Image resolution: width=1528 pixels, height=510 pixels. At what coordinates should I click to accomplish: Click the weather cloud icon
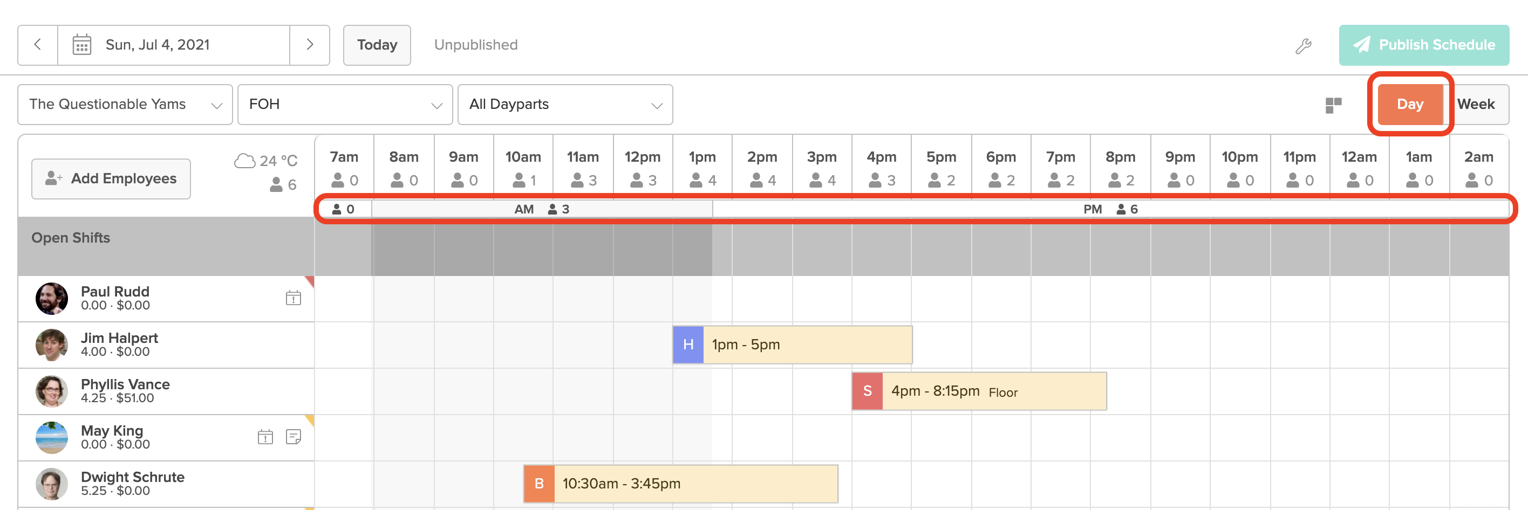click(244, 161)
